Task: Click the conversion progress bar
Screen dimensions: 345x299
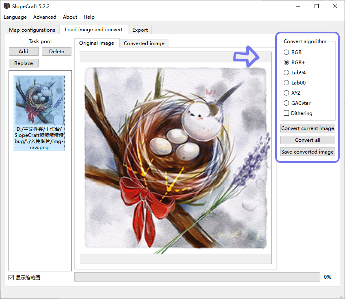Action: (x=197, y=277)
